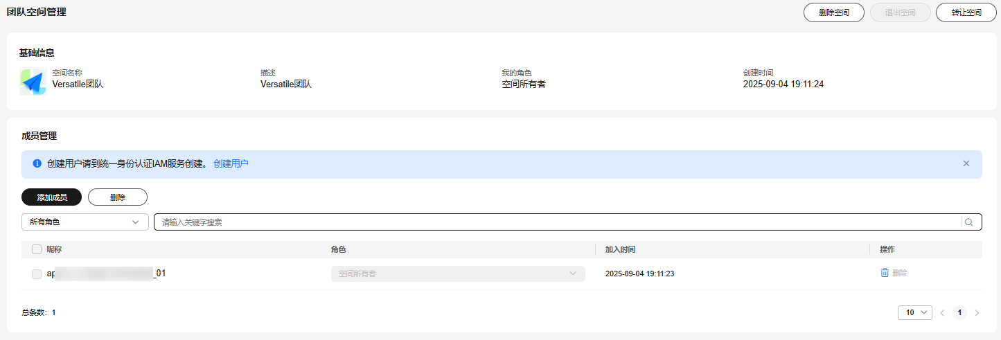Go to the previous page arrow
Viewport: 1001px width, 340px height.
coord(942,313)
